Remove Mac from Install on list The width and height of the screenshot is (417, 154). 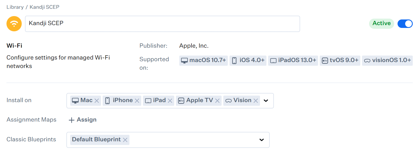coord(97,101)
